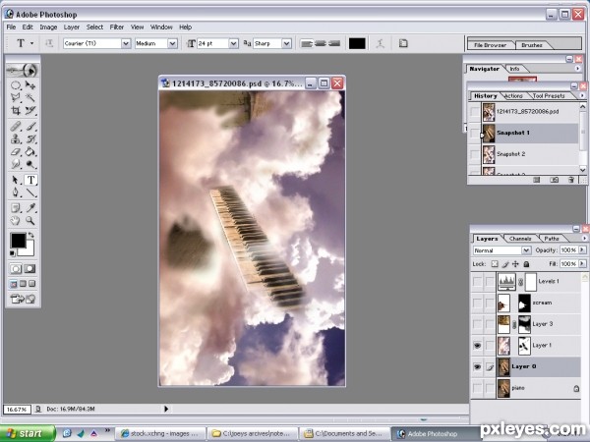Toggle lock transparent pixels
This screenshot has height=442, width=590.
tap(495, 264)
